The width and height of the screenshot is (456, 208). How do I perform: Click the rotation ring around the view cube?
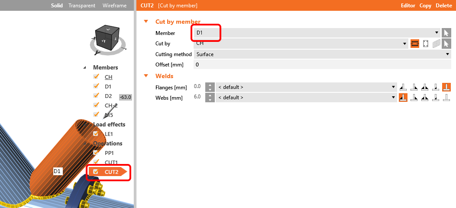(x=94, y=47)
